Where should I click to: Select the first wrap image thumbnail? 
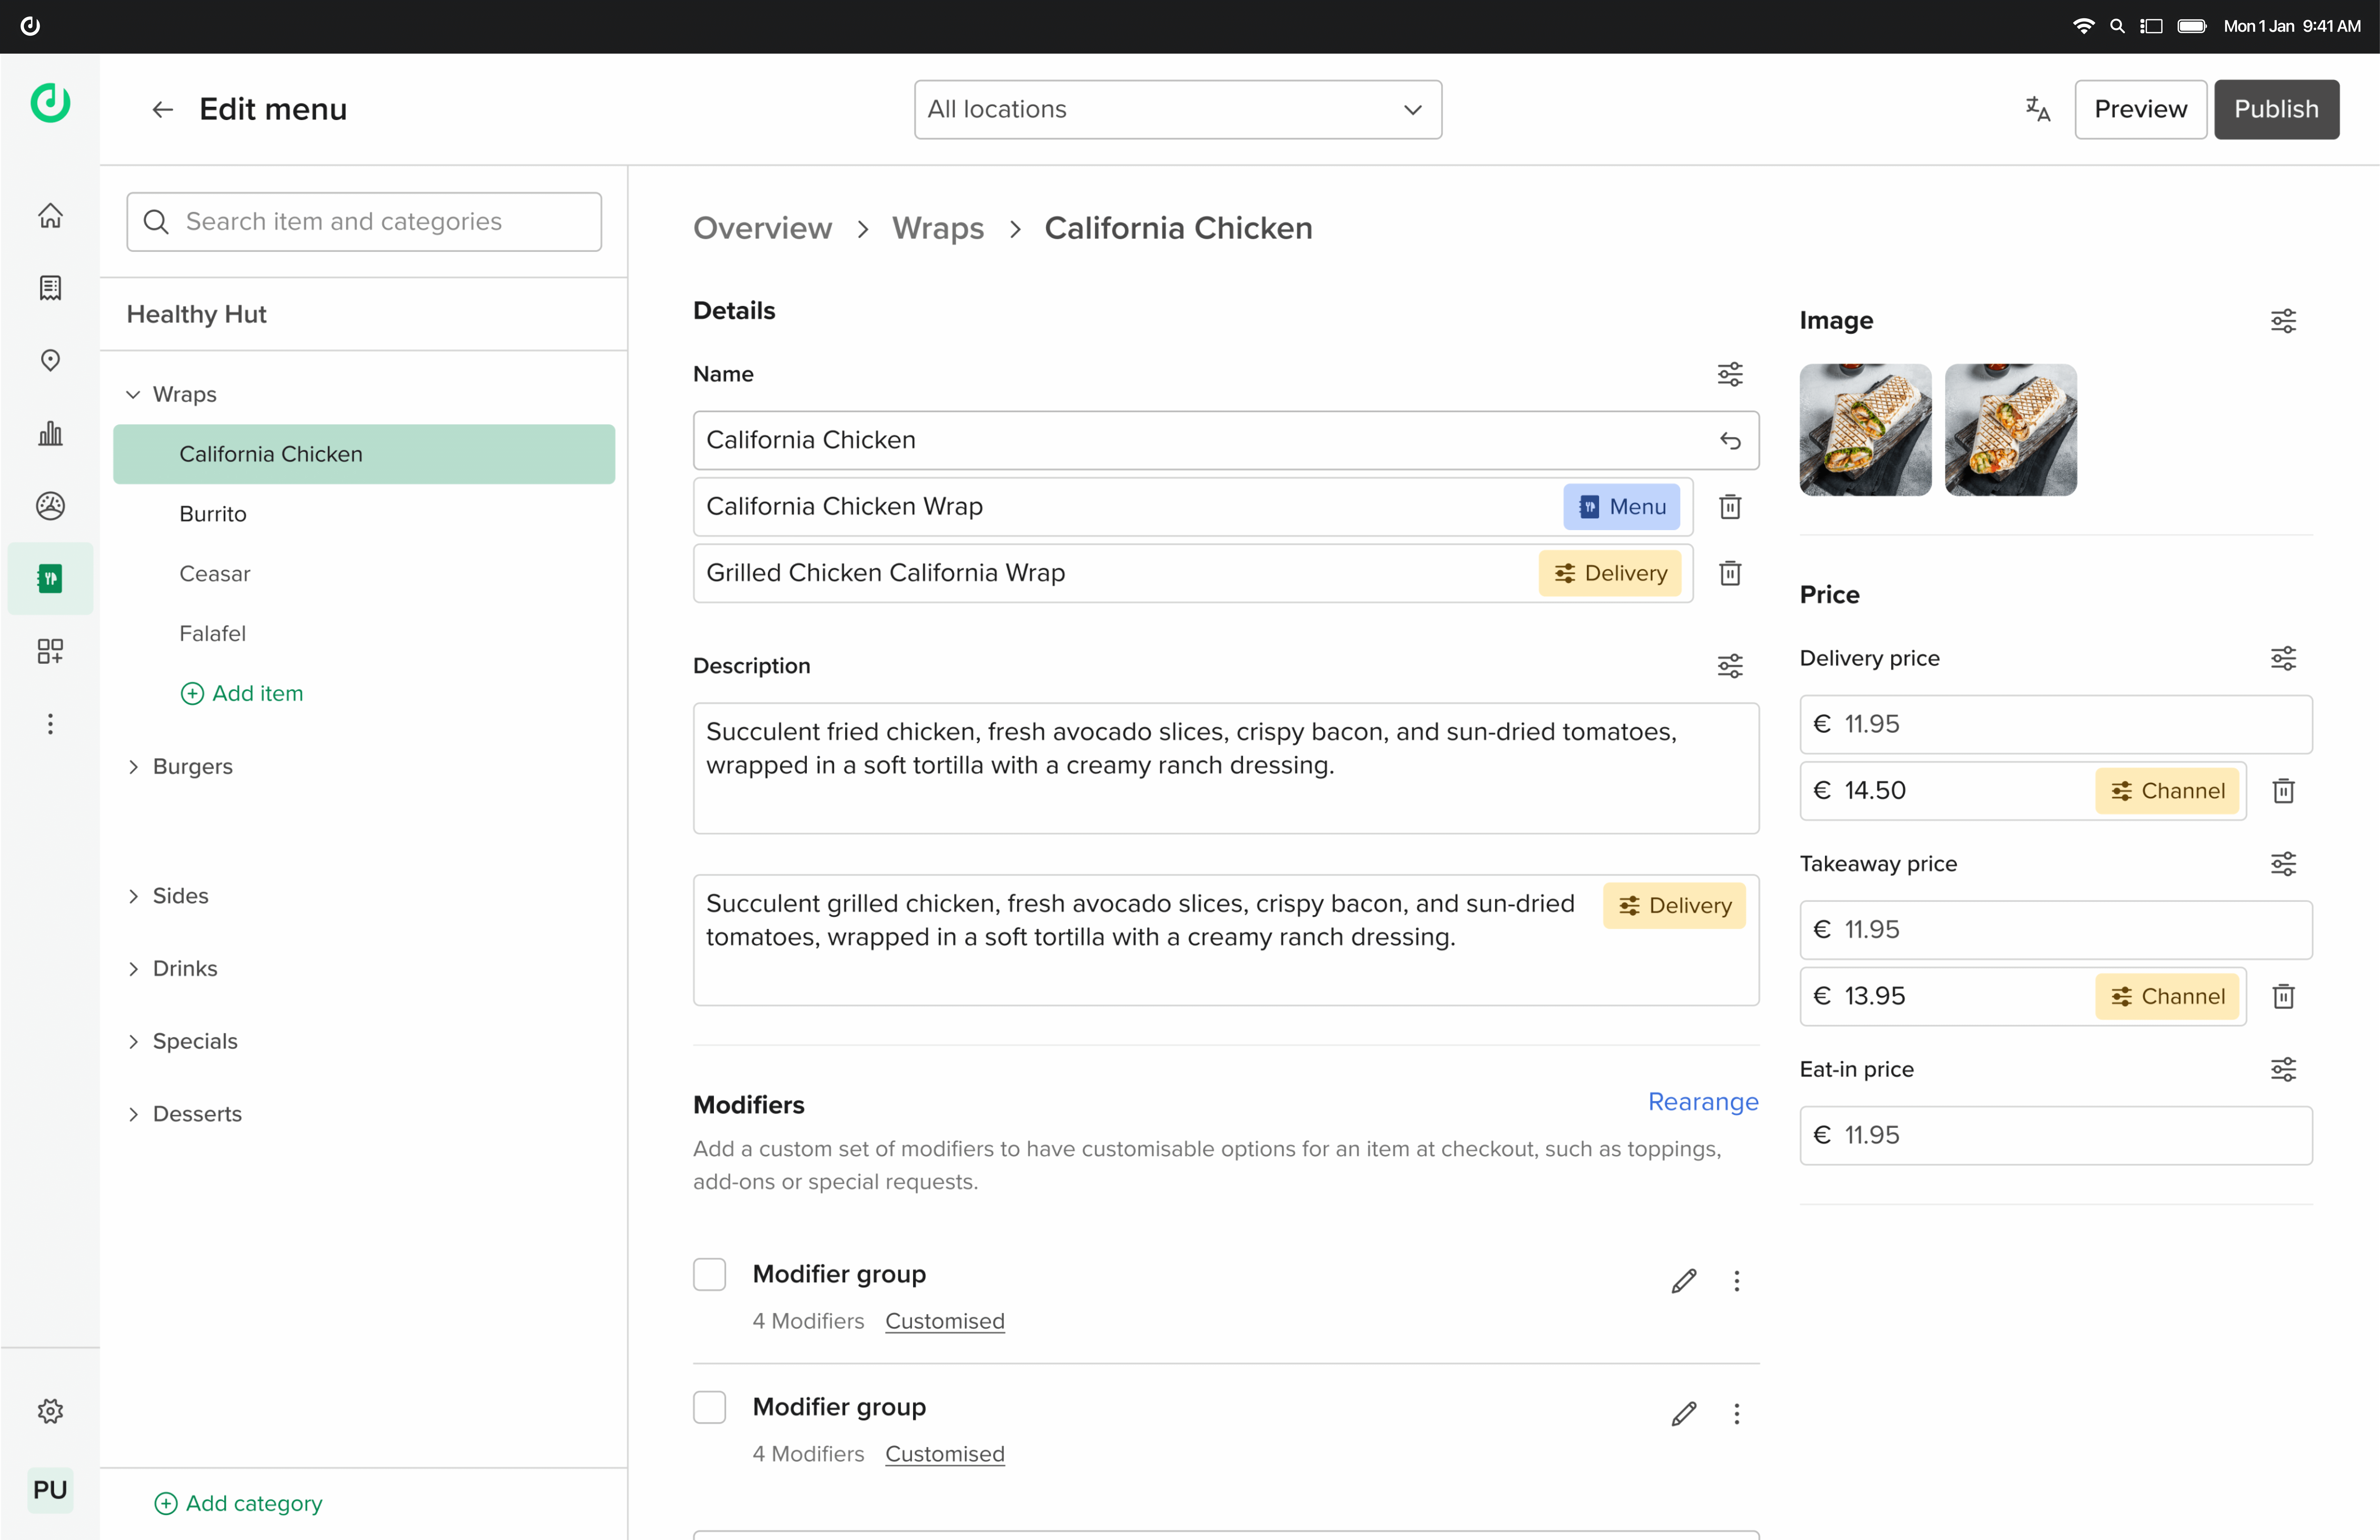coord(1865,430)
